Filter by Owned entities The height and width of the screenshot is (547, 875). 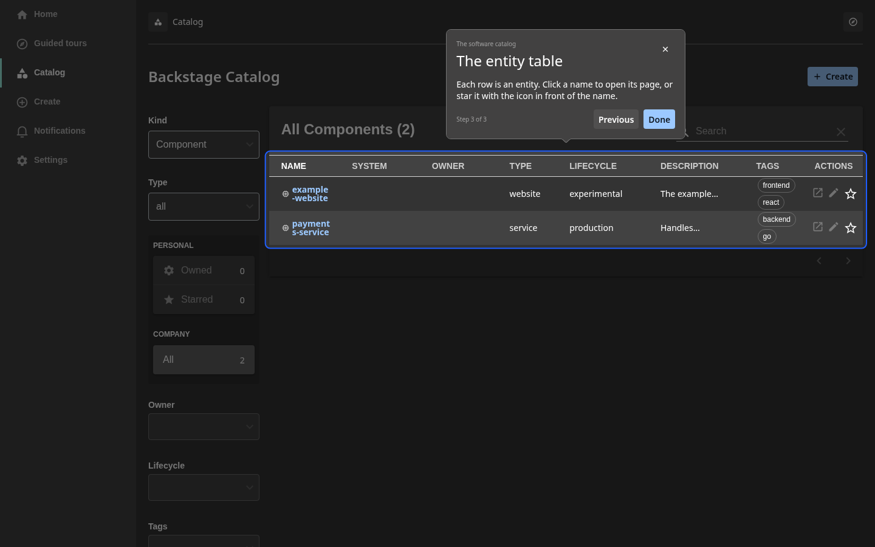[204, 270]
